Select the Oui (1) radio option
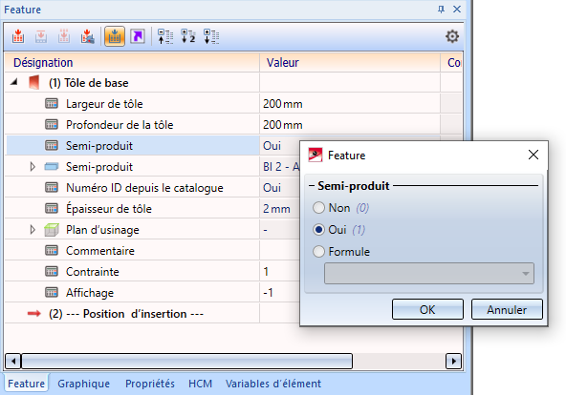 pos(318,230)
